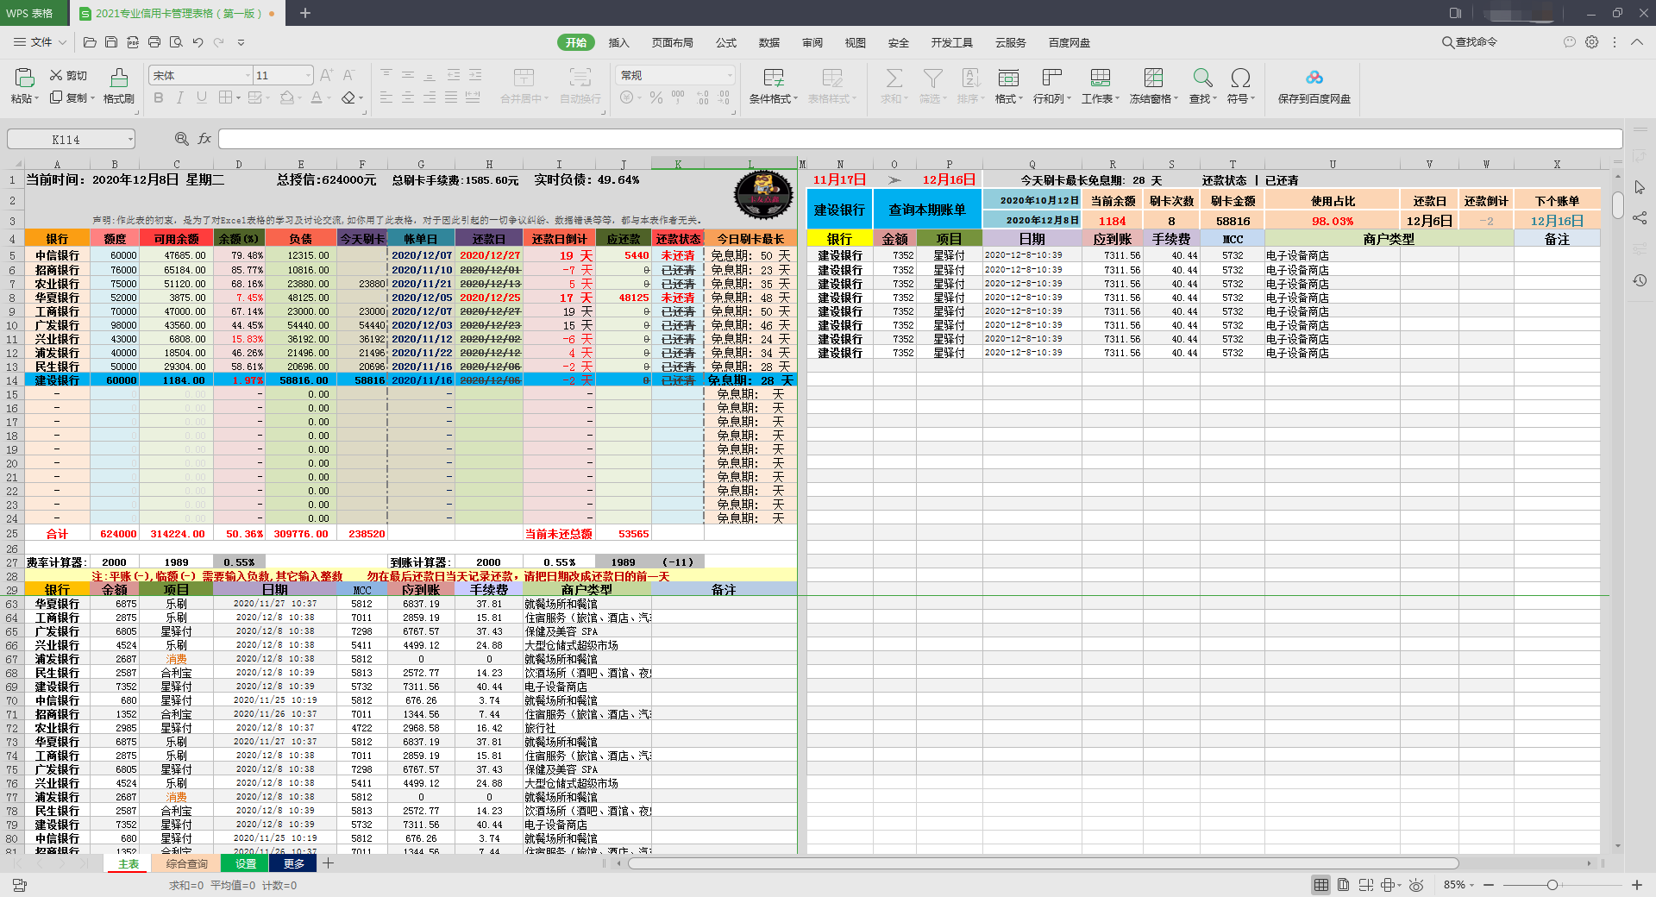
Task: Open the 视图 ribbon tab
Action: (855, 42)
